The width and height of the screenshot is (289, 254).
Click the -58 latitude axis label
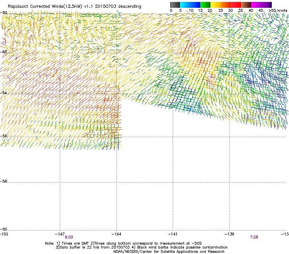click(4, 181)
